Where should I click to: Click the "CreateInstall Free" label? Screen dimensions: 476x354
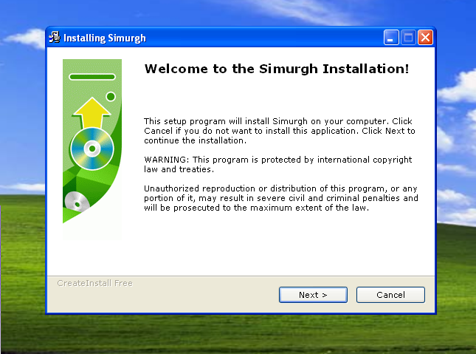point(94,283)
